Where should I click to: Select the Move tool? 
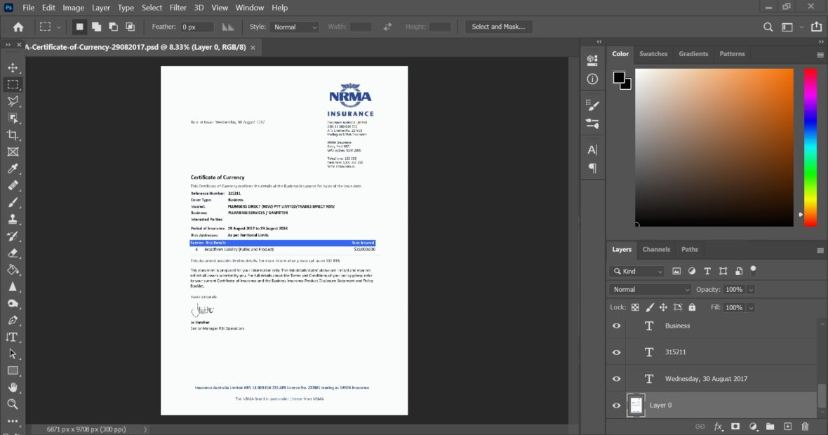[x=13, y=67]
